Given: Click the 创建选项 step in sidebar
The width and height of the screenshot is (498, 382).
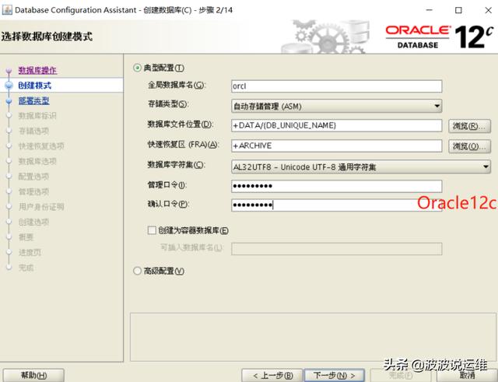Looking at the screenshot, I should [33, 223].
